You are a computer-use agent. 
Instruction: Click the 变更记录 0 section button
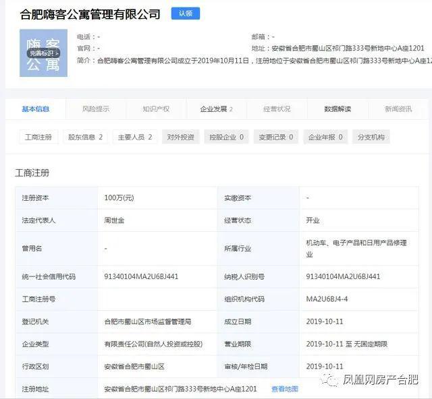pos(276,137)
